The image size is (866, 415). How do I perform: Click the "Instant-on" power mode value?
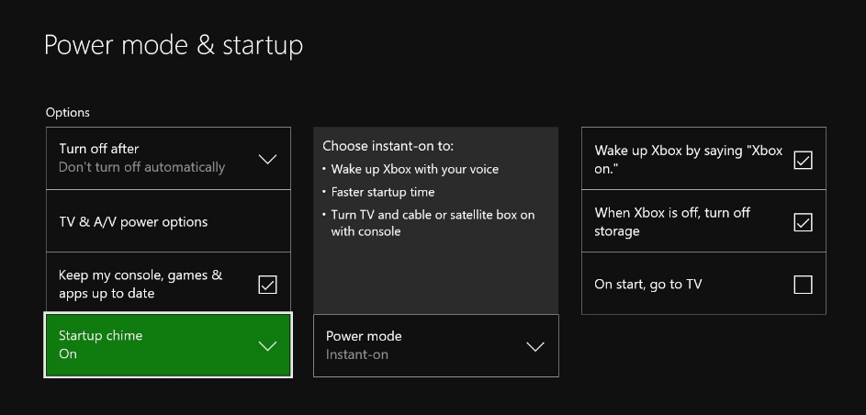pos(357,354)
